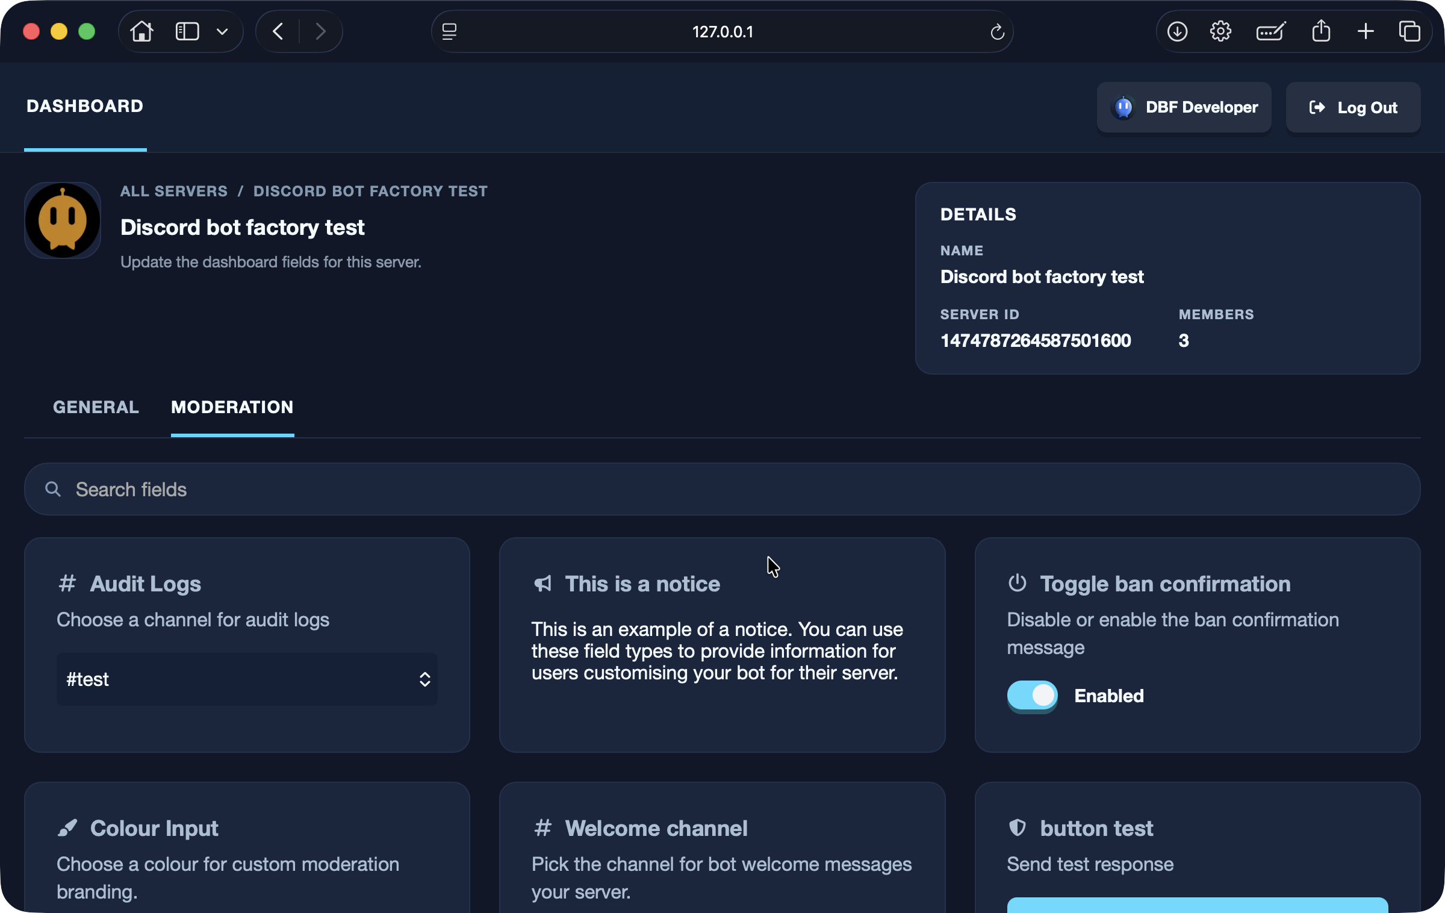Click the megaphone icon beside This is a notice
This screenshot has height=913, width=1445.
coord(542,583)
